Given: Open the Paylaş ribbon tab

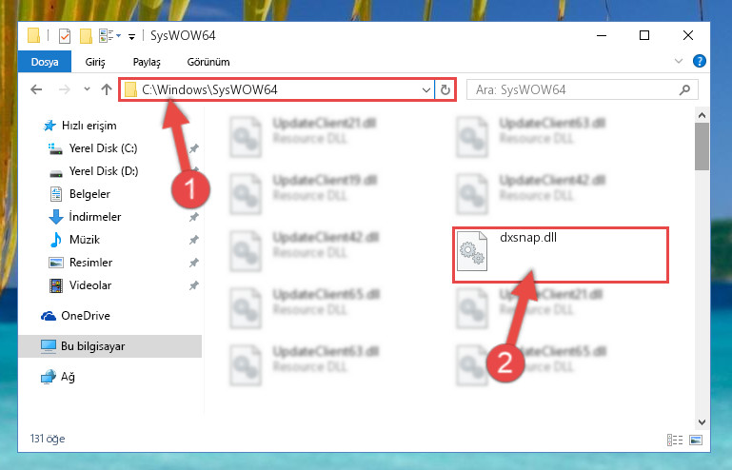Looking at the screenshot, I should pos(147,62).
